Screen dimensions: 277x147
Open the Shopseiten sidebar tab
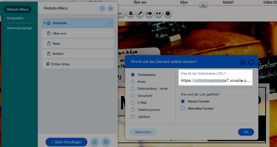pyautogui.click(x=15, y=18)
